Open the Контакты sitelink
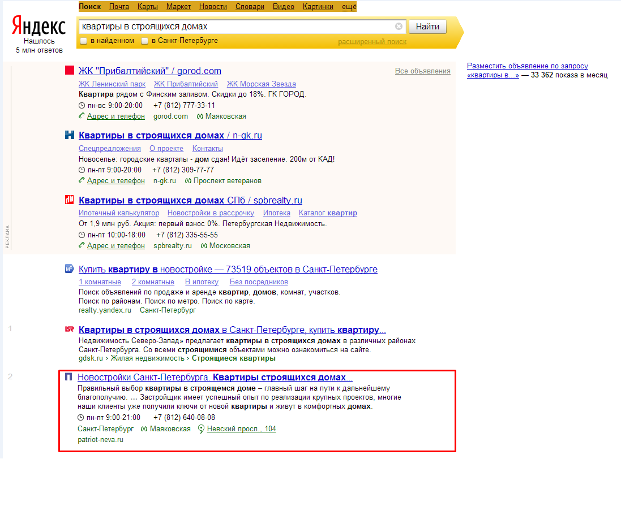Viewport: 621px width, 524px height. click(208, 149)
